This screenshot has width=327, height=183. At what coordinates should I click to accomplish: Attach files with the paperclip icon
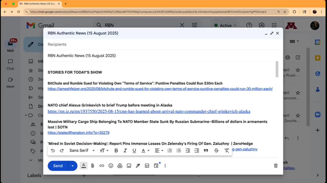tap(92, 166)
